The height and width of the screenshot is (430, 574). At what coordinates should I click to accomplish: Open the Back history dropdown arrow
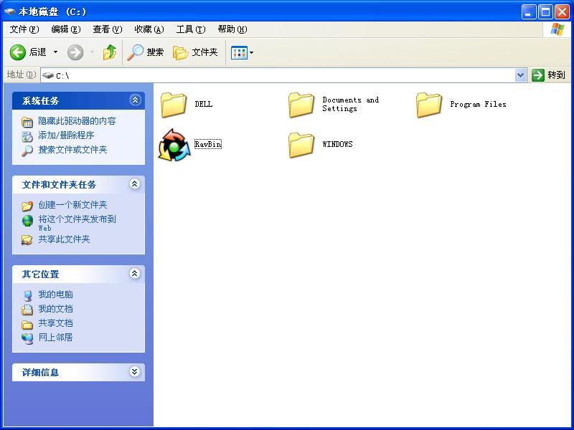click(x=56, y=52)
